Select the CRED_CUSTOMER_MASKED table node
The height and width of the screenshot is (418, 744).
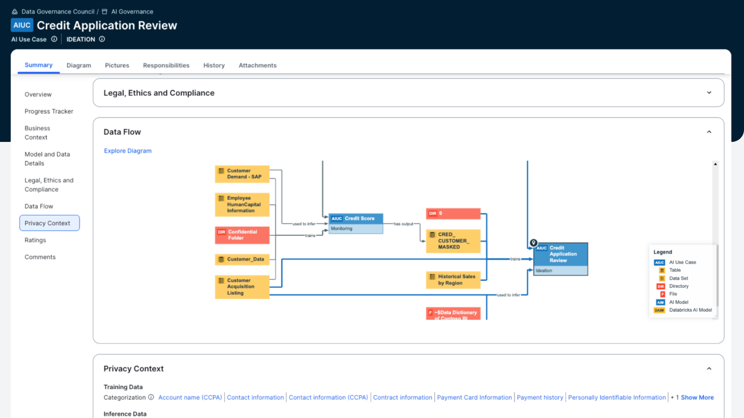[453, 241]
